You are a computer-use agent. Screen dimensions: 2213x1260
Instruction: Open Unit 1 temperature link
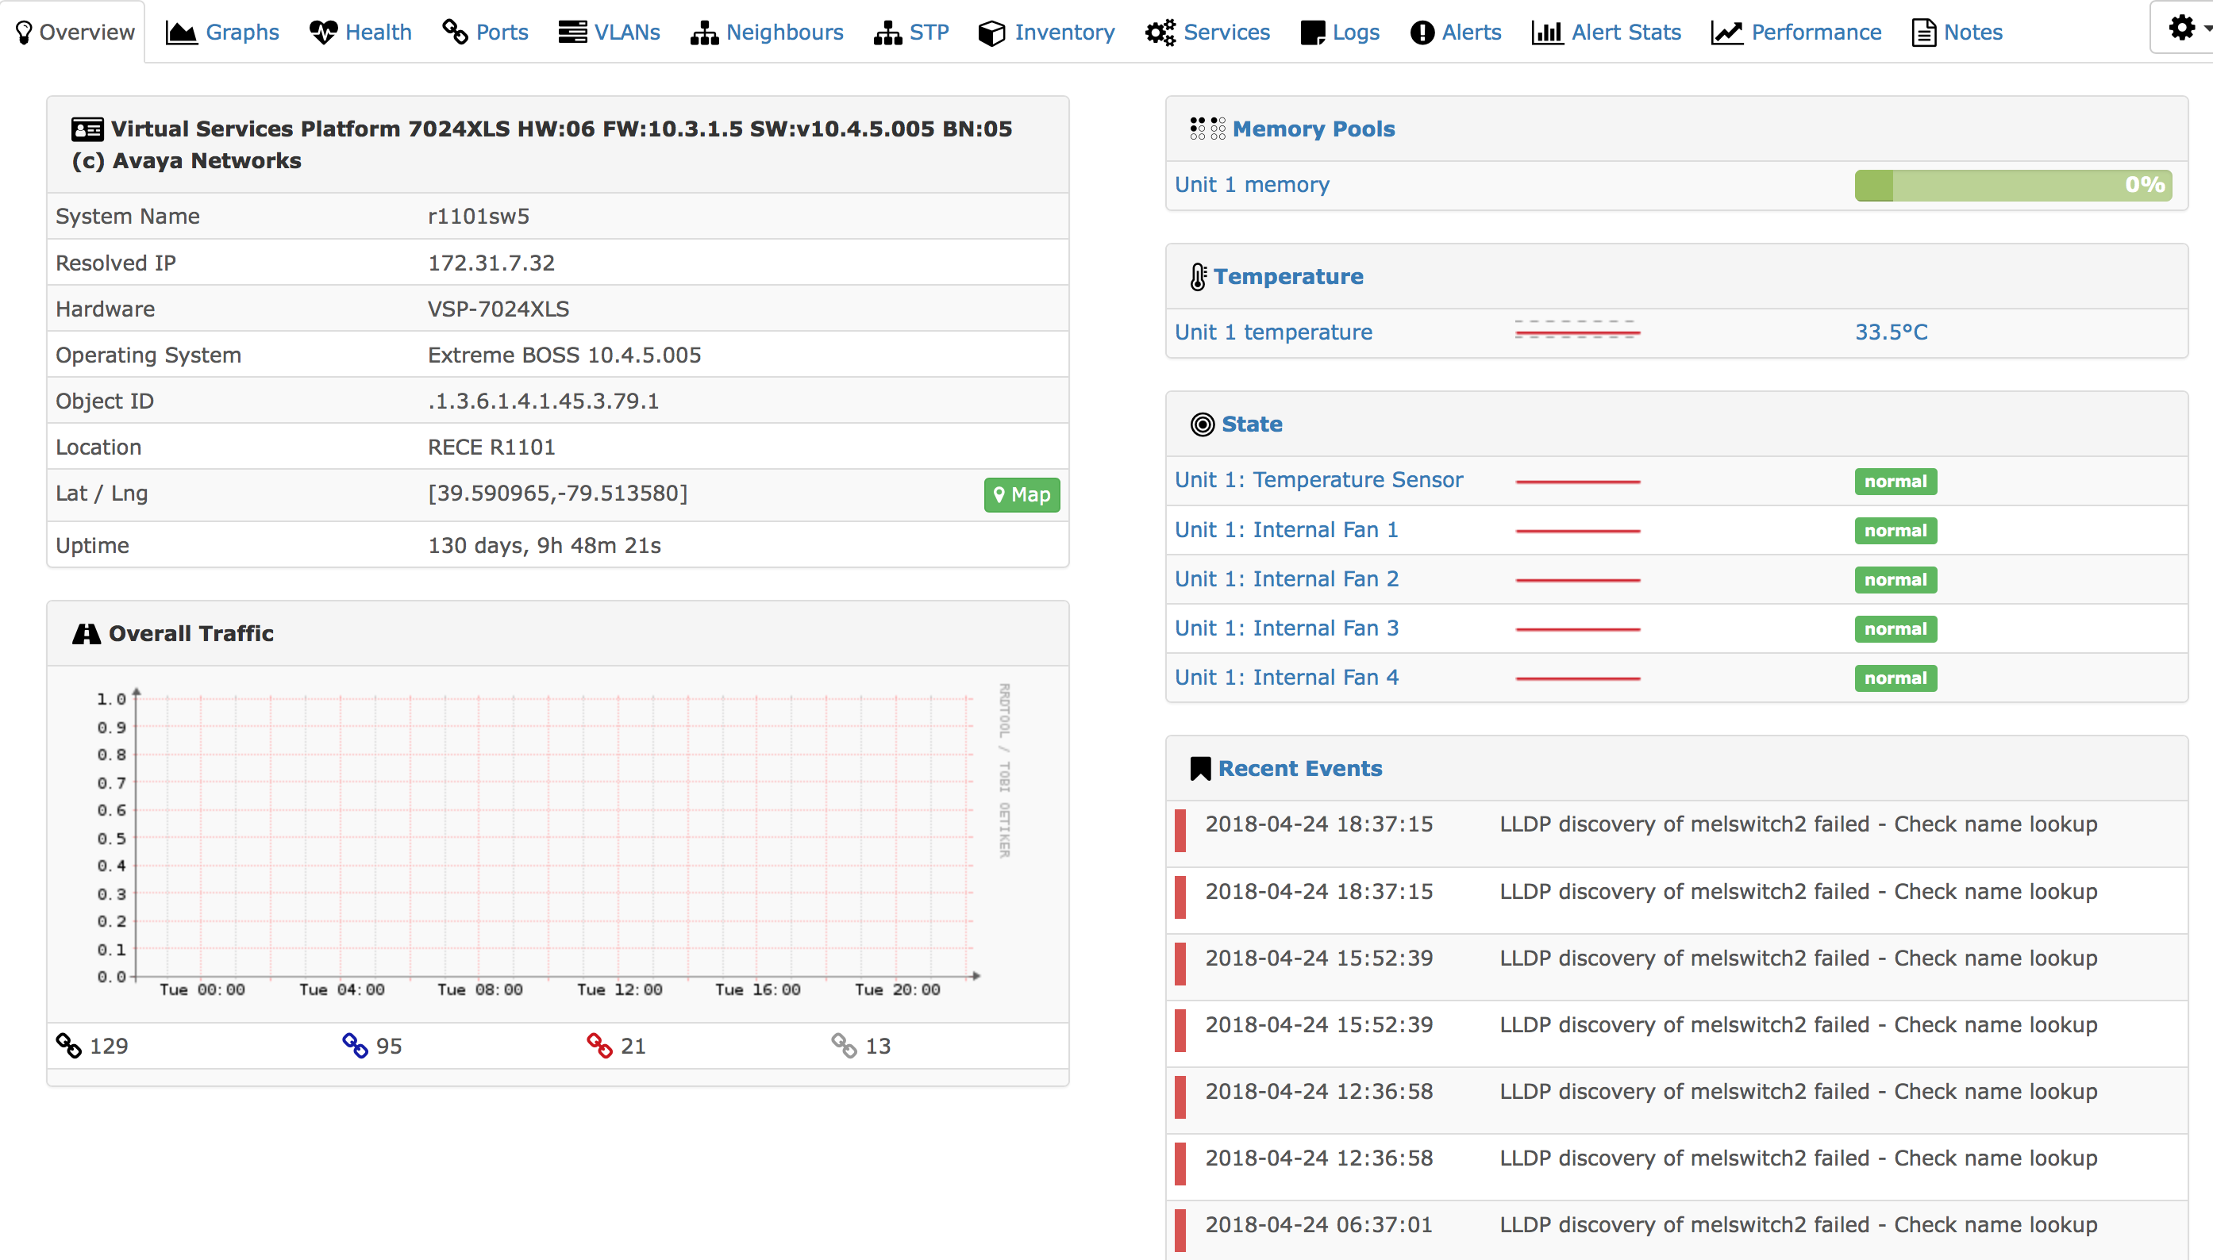coord(1273,332)
